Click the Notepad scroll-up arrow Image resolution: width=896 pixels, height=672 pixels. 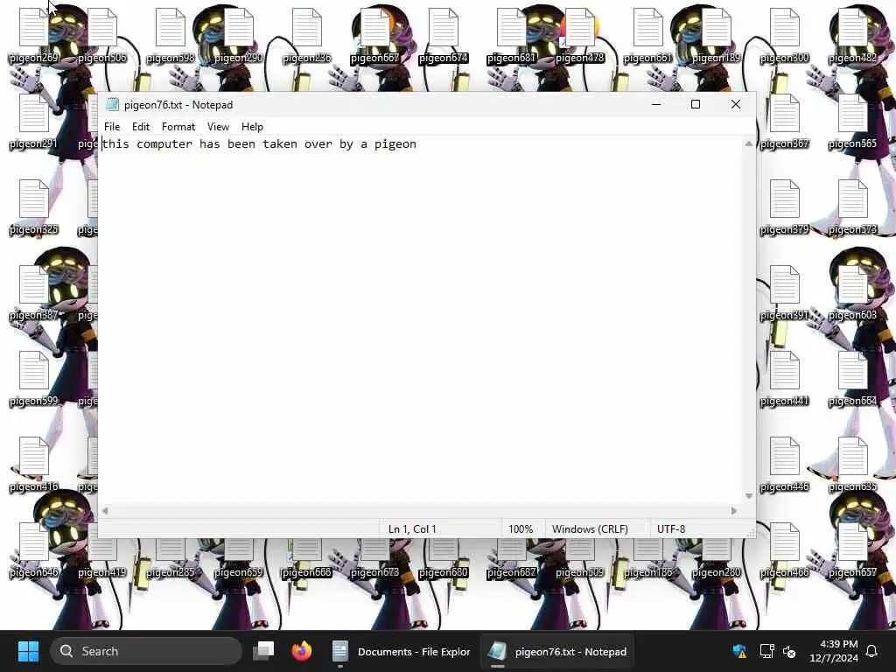tap(749, 143)
